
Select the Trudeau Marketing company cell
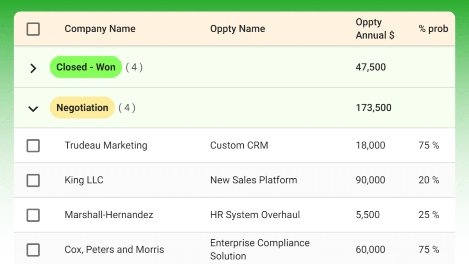106,145
